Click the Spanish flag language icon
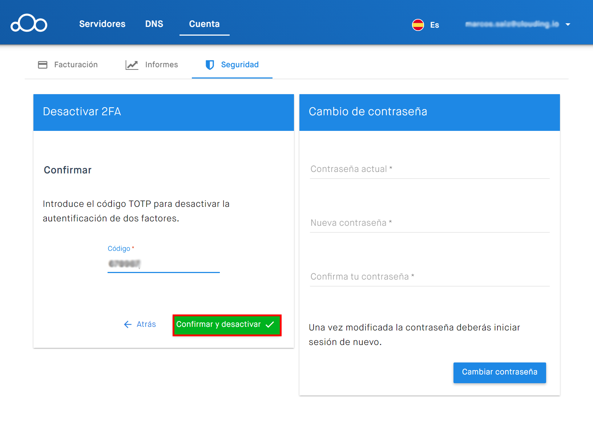The width and height of the screenshot is (593, 421). click(x=418, y=25)
